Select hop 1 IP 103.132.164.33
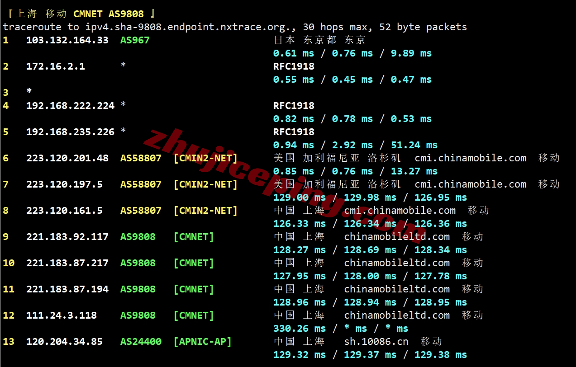 67,40
